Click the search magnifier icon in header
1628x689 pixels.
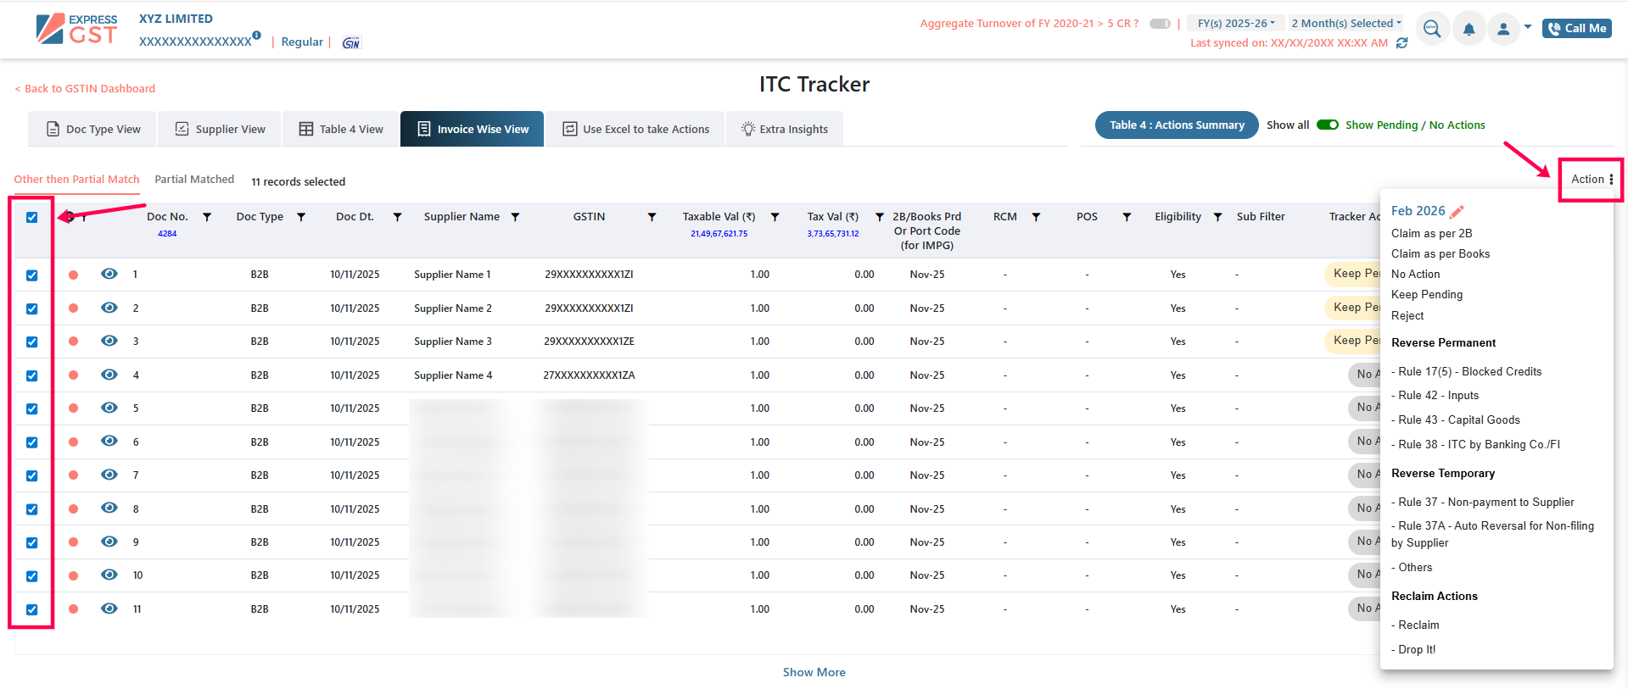(x=1432, y=29)
